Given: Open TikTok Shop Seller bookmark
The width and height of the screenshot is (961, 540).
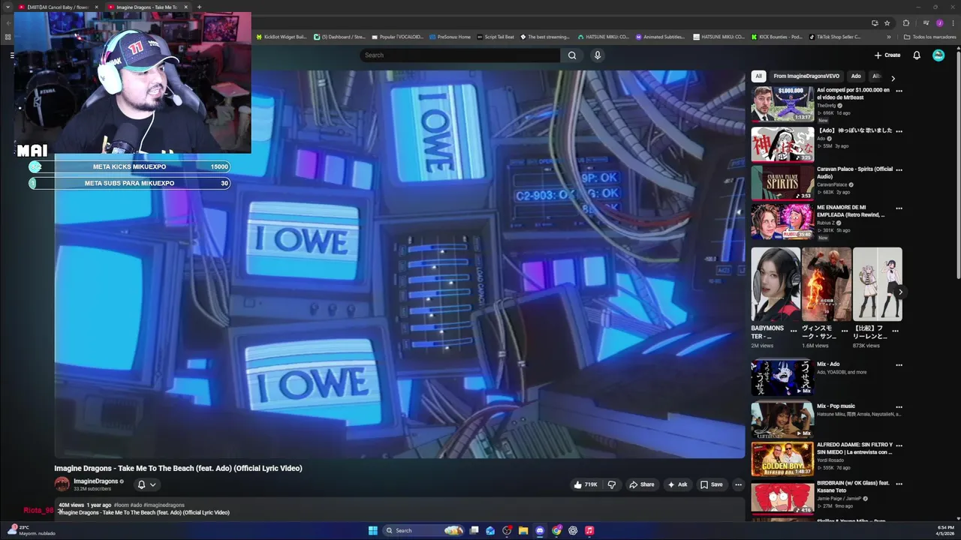Looking at the screenshot, I should [835, 37].
